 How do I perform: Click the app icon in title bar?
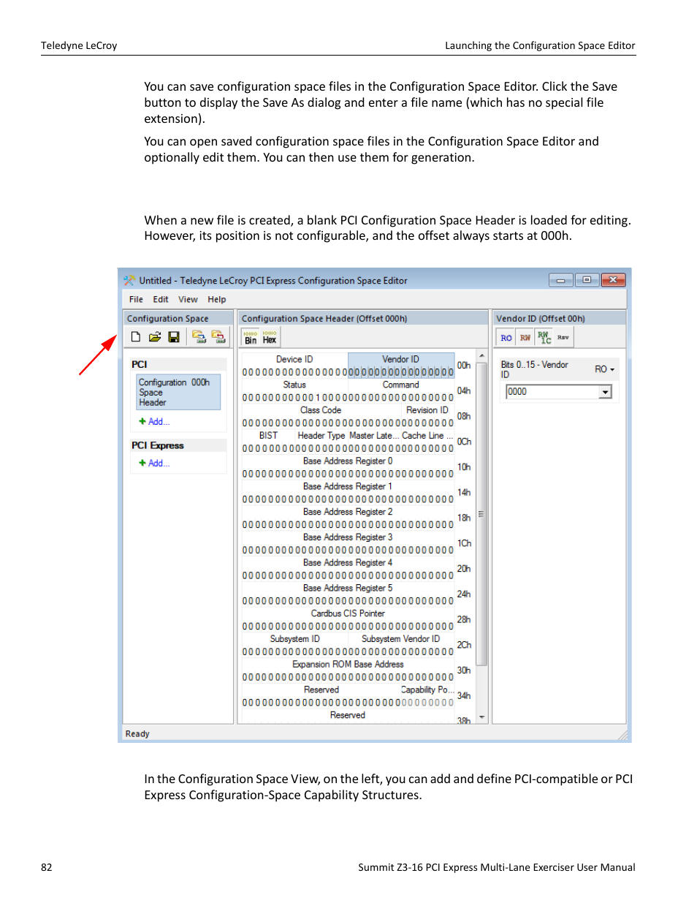click(129, 280)
